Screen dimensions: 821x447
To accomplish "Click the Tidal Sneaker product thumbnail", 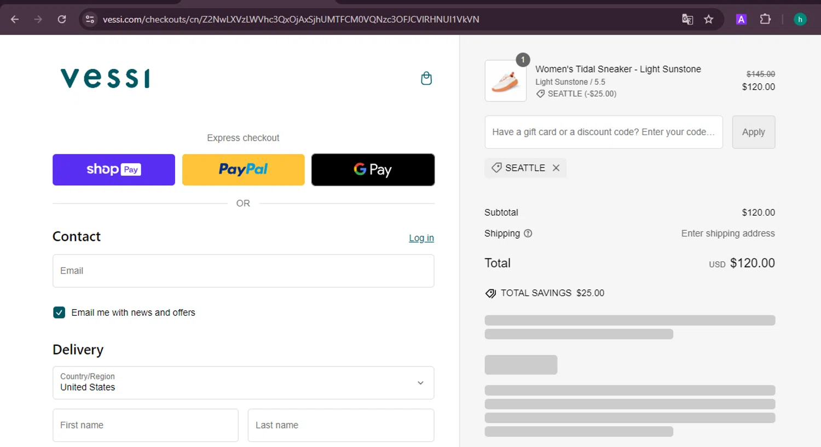I will pyautogui.click(x=506, y=81).
